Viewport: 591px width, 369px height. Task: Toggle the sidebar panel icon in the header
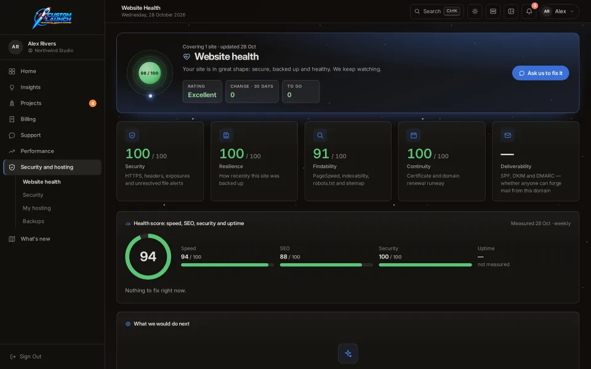tap(511, 11)
